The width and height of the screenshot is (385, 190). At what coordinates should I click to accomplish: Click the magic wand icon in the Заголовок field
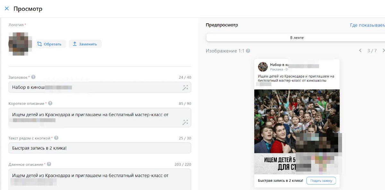coord(185,87)
